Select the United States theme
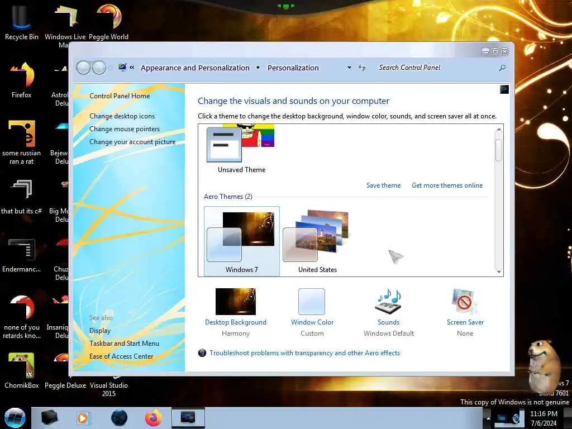 (x=317, y=241)
